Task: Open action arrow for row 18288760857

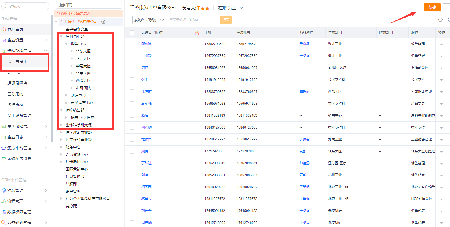Action: point(441,92)
